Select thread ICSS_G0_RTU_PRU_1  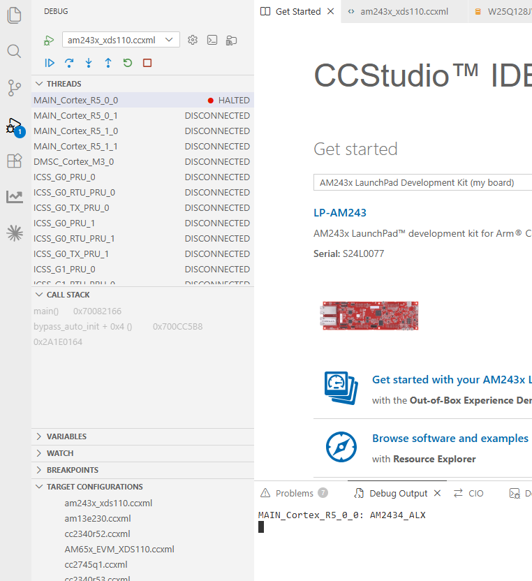click(142, 239)
